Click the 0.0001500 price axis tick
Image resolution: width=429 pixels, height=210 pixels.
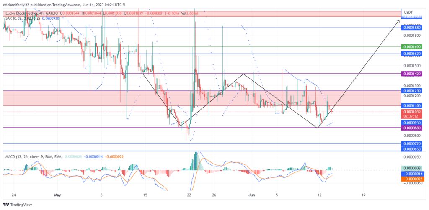pos(412,66)
